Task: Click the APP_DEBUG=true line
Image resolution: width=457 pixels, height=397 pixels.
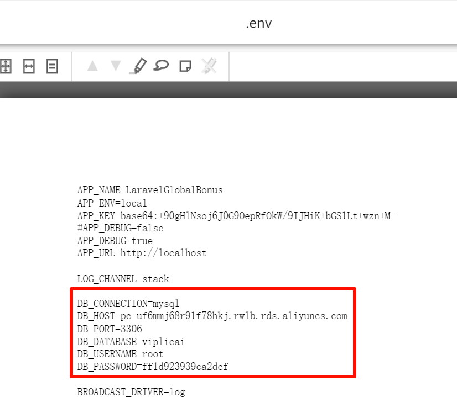Action: (x=115, y=241)
